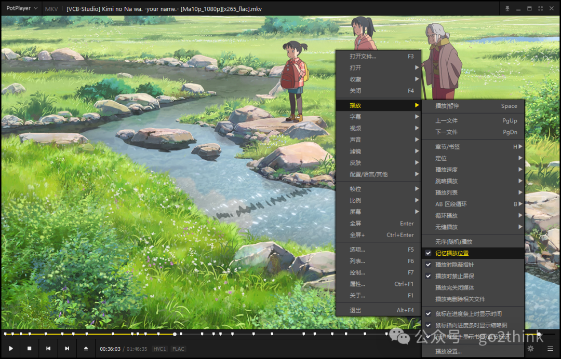Open the gear settings icon in control bar
Screen dimensions: 561x359
coord(530,348)
